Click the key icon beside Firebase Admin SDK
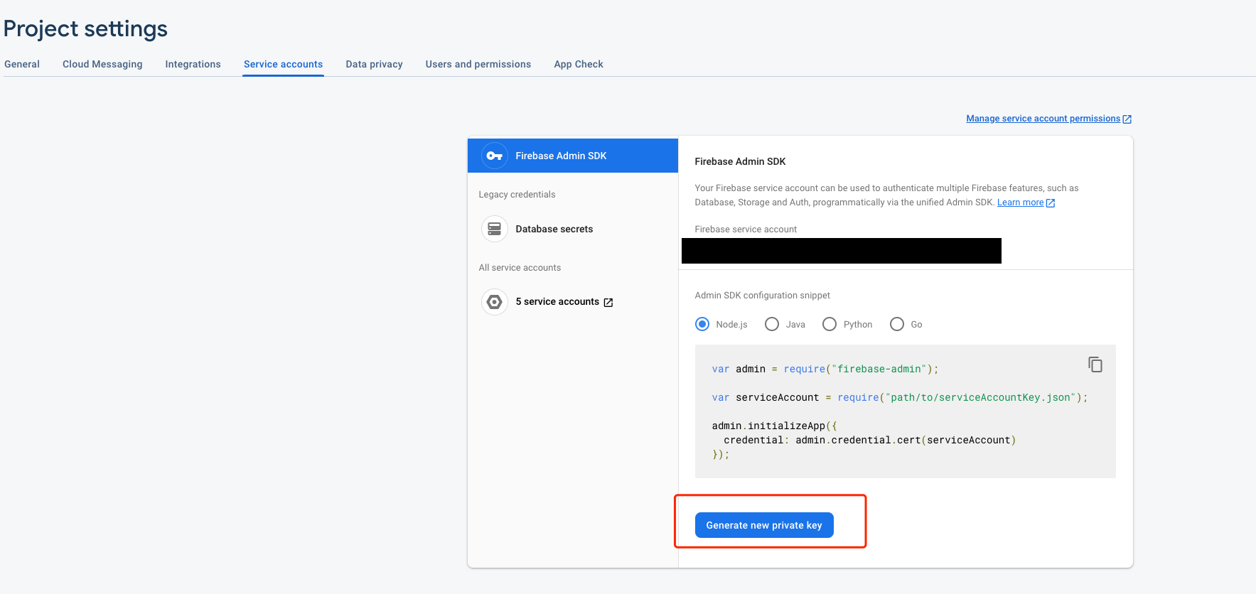The height and width of the screenshot is (594, 1256). pyautogui.click(x=494, y=156)
